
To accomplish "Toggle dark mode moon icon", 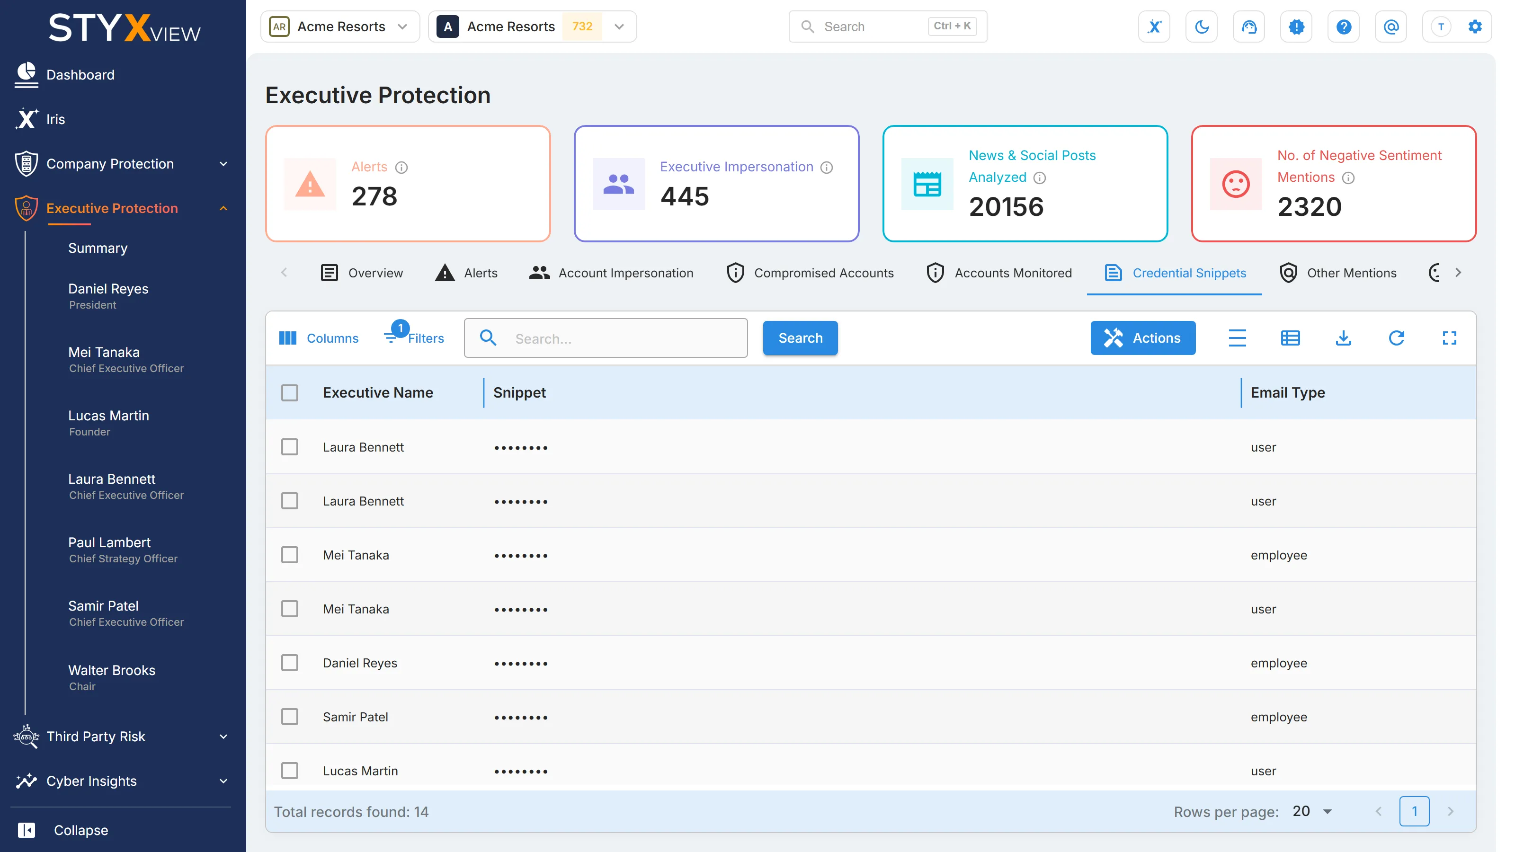I will click(1202, 27).
